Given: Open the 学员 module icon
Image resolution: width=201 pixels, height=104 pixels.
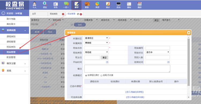Looking at the screenshot, I should pos(55,5).
